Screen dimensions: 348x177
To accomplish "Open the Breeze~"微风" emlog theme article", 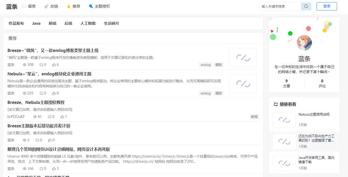I will point(53,50).
